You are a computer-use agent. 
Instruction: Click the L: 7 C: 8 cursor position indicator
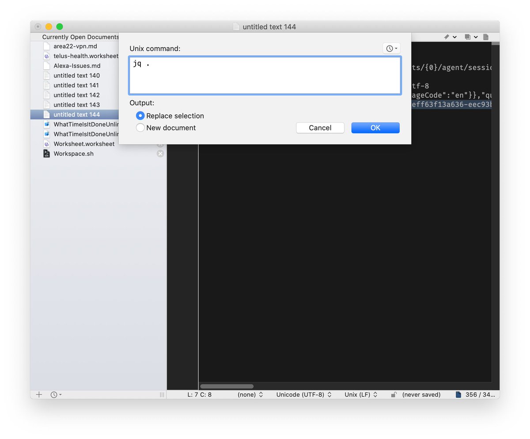pyautogui.click(x=200, y=394)
